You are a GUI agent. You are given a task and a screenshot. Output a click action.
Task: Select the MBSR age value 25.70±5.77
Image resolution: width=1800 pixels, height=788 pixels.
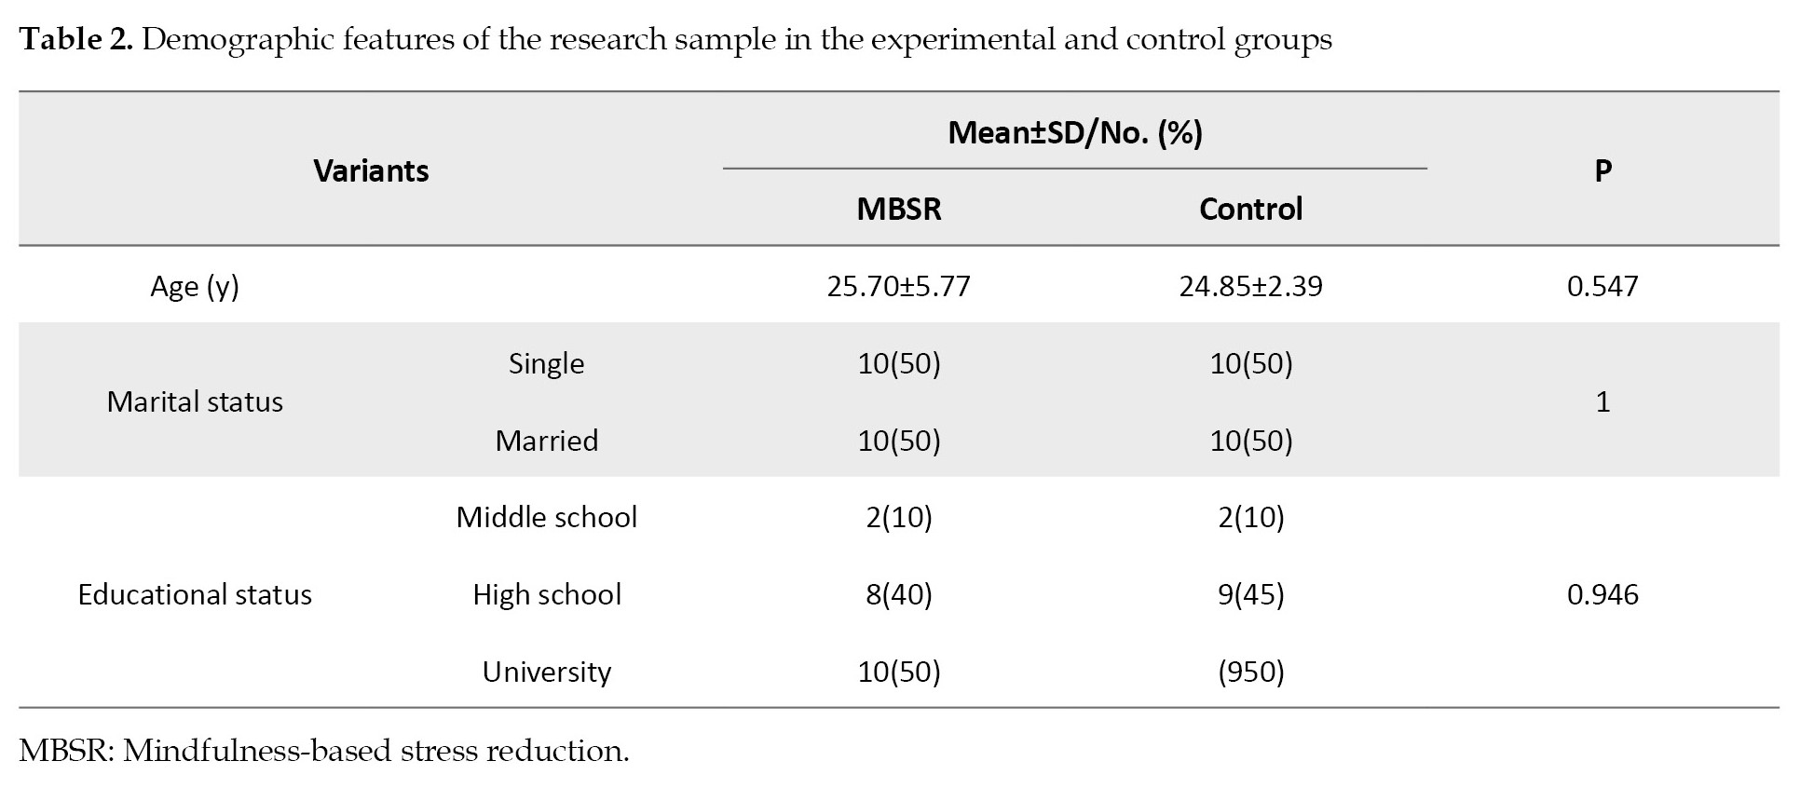[x=898, y=286]
